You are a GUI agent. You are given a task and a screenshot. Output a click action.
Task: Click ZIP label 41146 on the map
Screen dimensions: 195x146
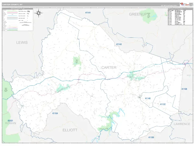[x=148, y=98]
